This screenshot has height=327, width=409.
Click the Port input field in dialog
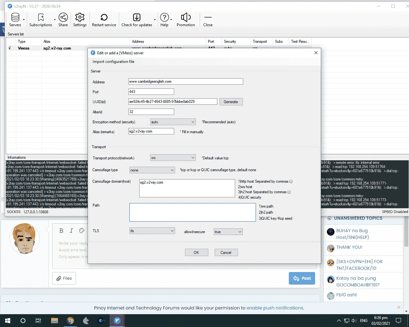pos(151,92)
